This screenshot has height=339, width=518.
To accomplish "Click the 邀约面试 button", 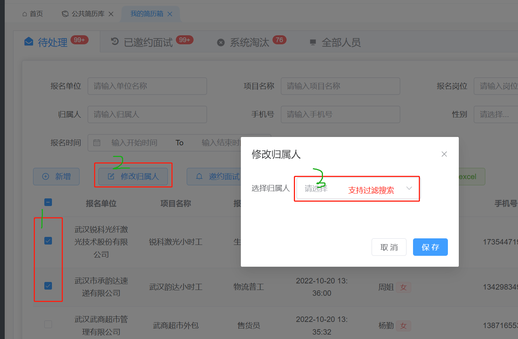I will tap(214, 177).
